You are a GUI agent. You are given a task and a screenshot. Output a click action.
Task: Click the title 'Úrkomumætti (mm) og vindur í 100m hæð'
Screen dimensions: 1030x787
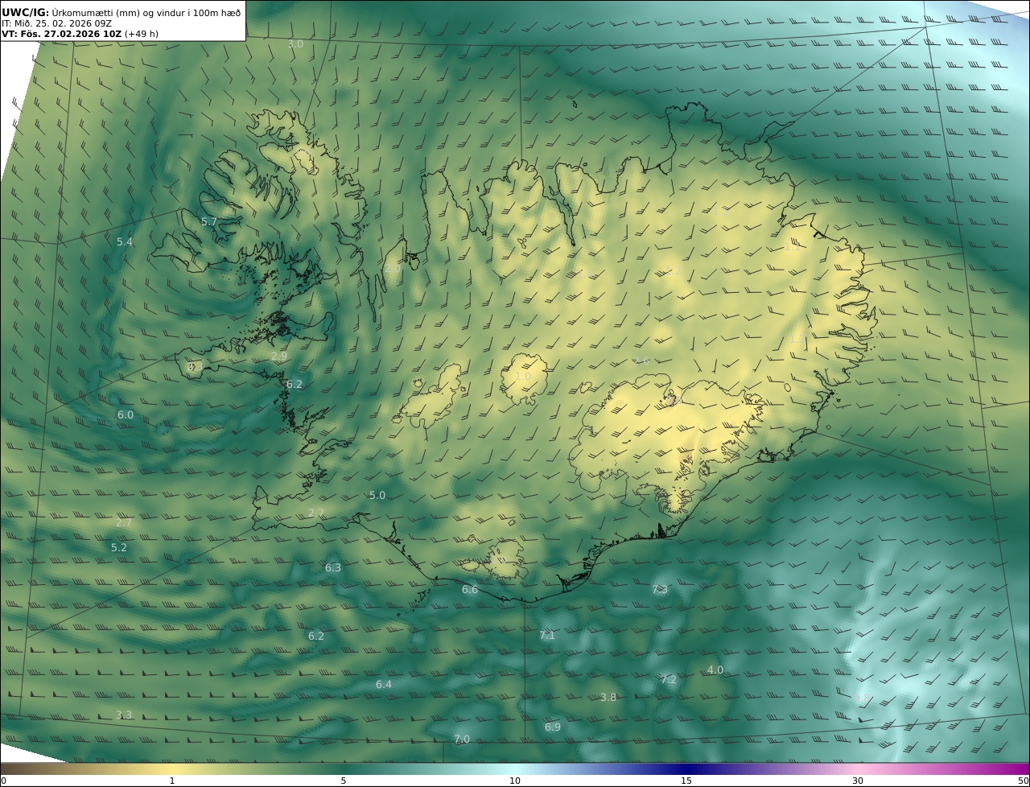(x=146, y=12)
